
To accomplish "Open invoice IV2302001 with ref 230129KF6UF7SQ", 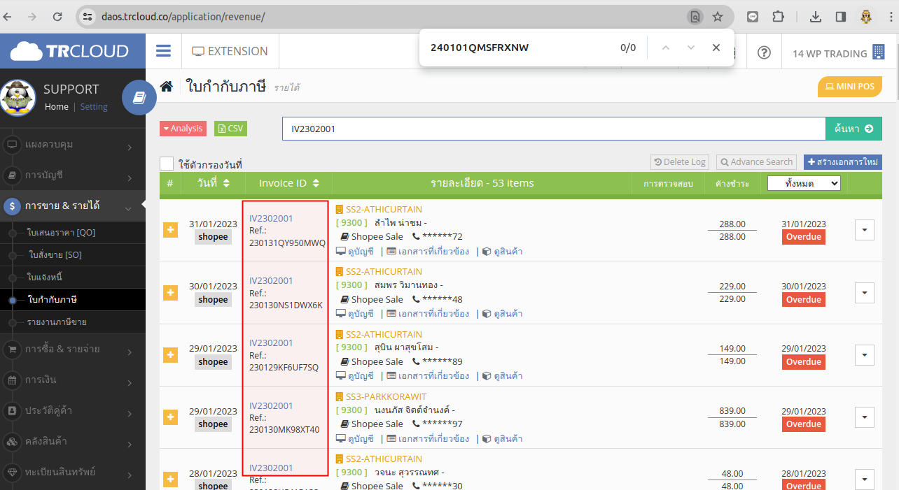I will 271,343.
